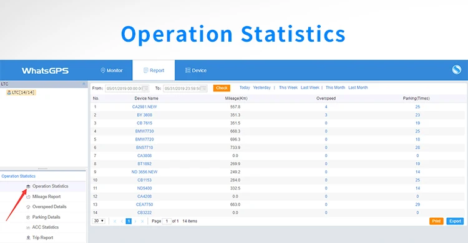Image resolution: width=468 pixels, height=243 pixels.
Task: Go to next page arrow
Action: (x=135, y=221)
